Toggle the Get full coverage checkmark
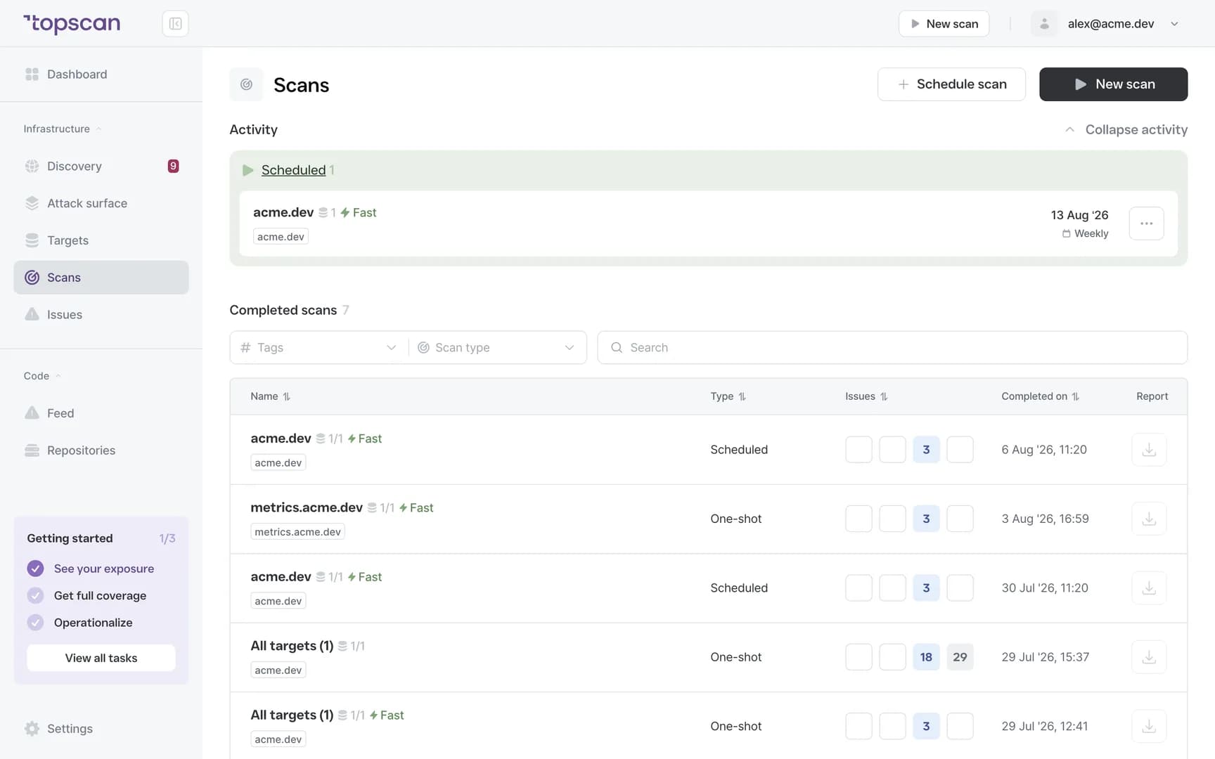The height and width of the screenshot is (759, 1215). (x=35, y=595)
